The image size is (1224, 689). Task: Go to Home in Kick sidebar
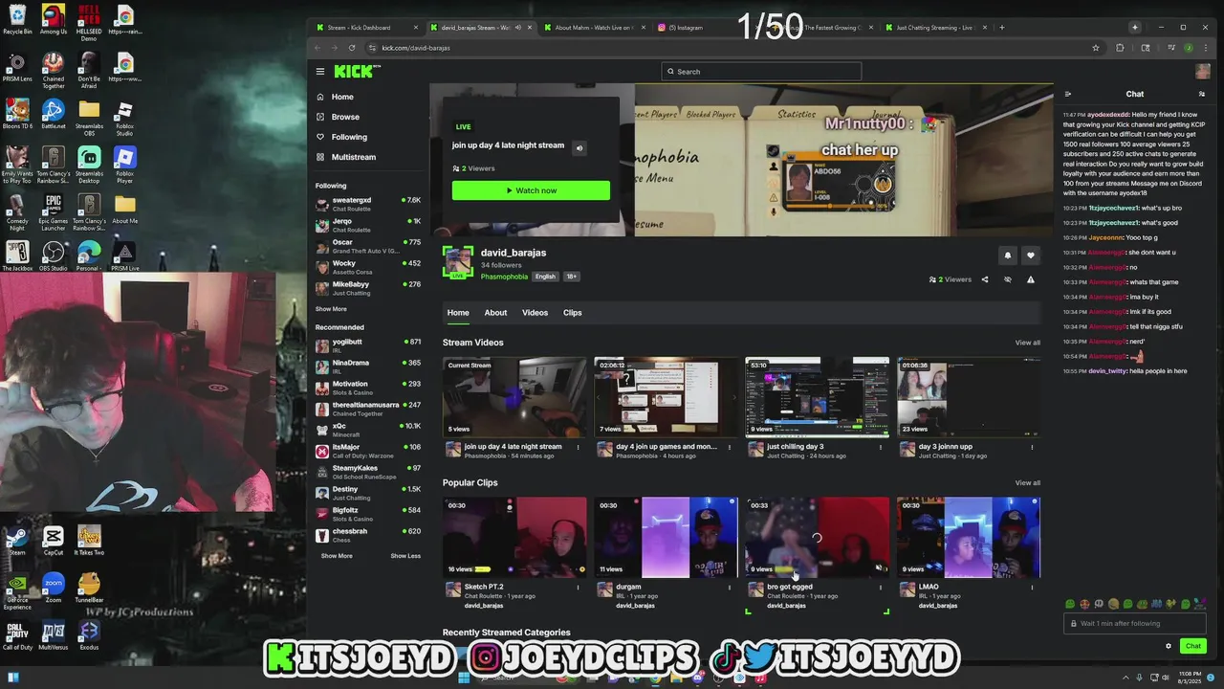(x=342, y=97)
